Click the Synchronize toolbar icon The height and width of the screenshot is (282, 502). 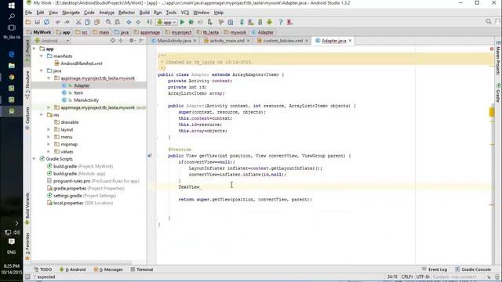(47, 22)
